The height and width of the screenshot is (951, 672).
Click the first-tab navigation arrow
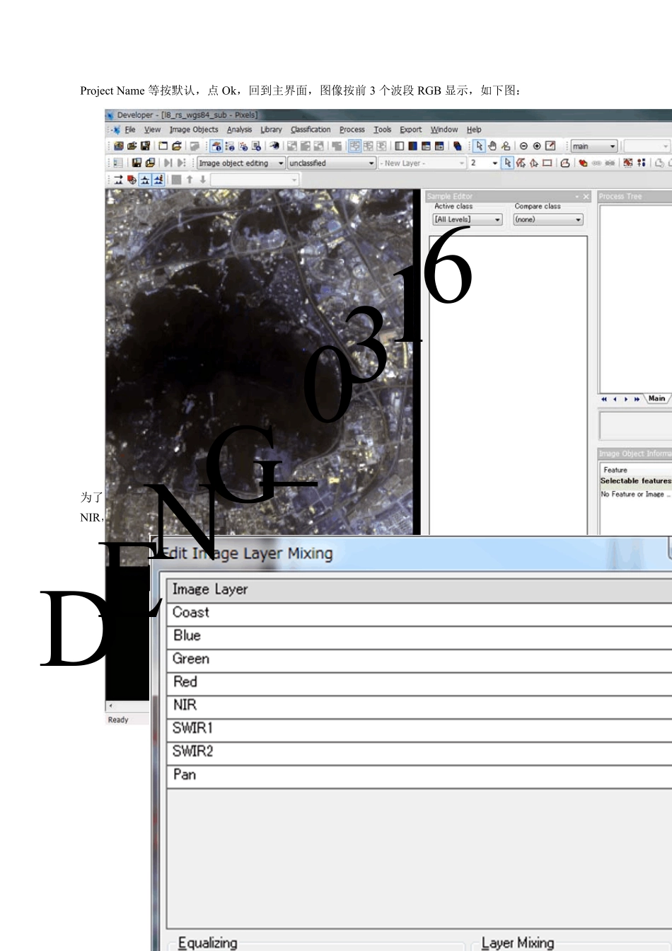tap(604, 399)
